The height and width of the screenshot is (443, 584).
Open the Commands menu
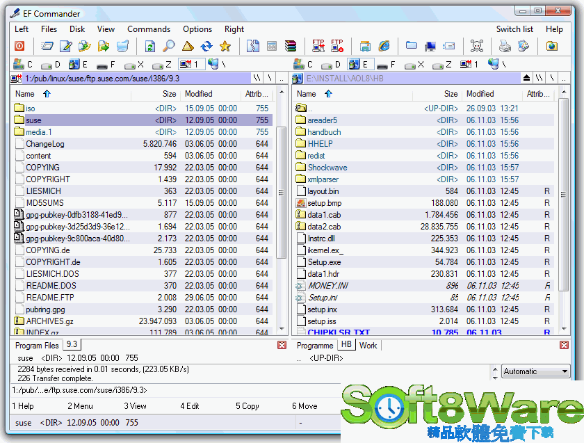pos(149,29)
